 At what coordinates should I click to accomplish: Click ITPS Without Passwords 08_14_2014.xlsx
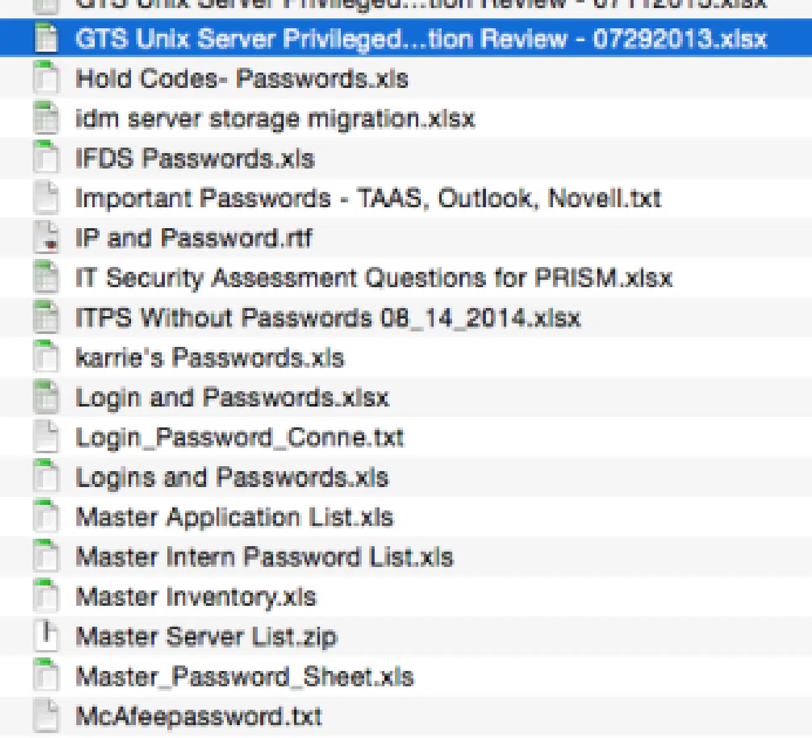click(328, 318)
